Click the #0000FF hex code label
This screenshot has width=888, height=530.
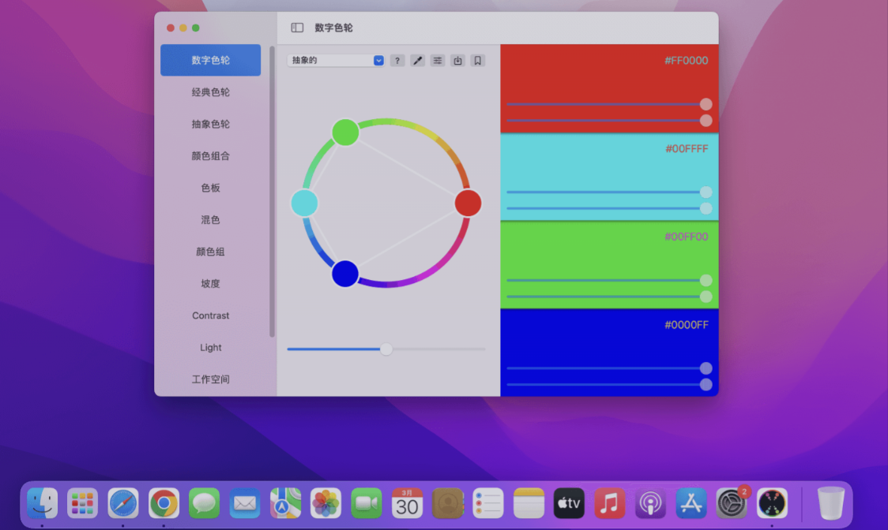tap(686, 324)
